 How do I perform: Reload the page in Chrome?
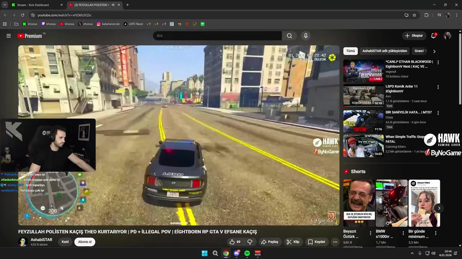(22, 15)
